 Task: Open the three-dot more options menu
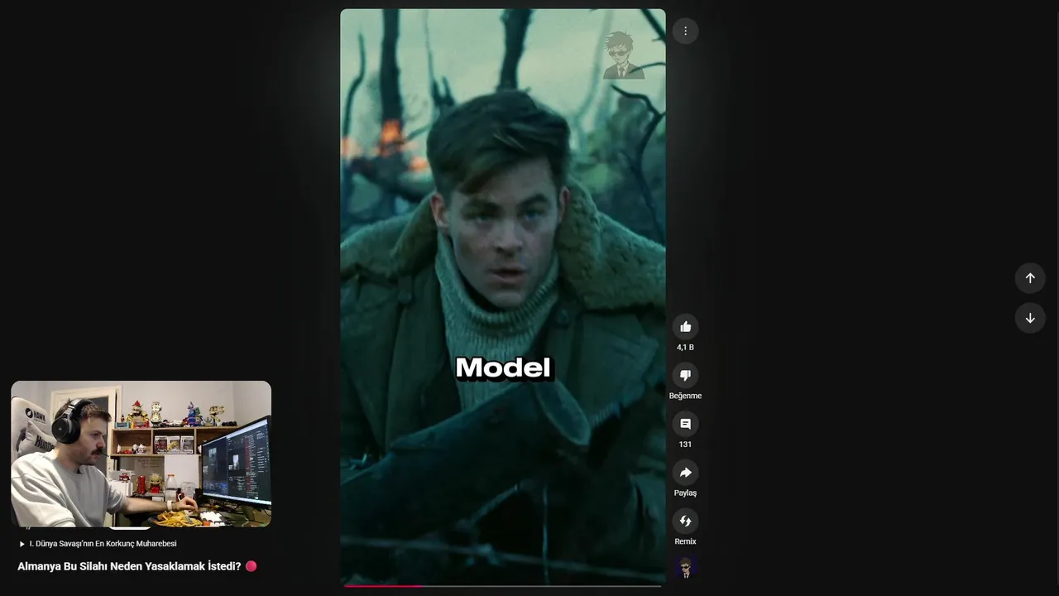(685, 31)
